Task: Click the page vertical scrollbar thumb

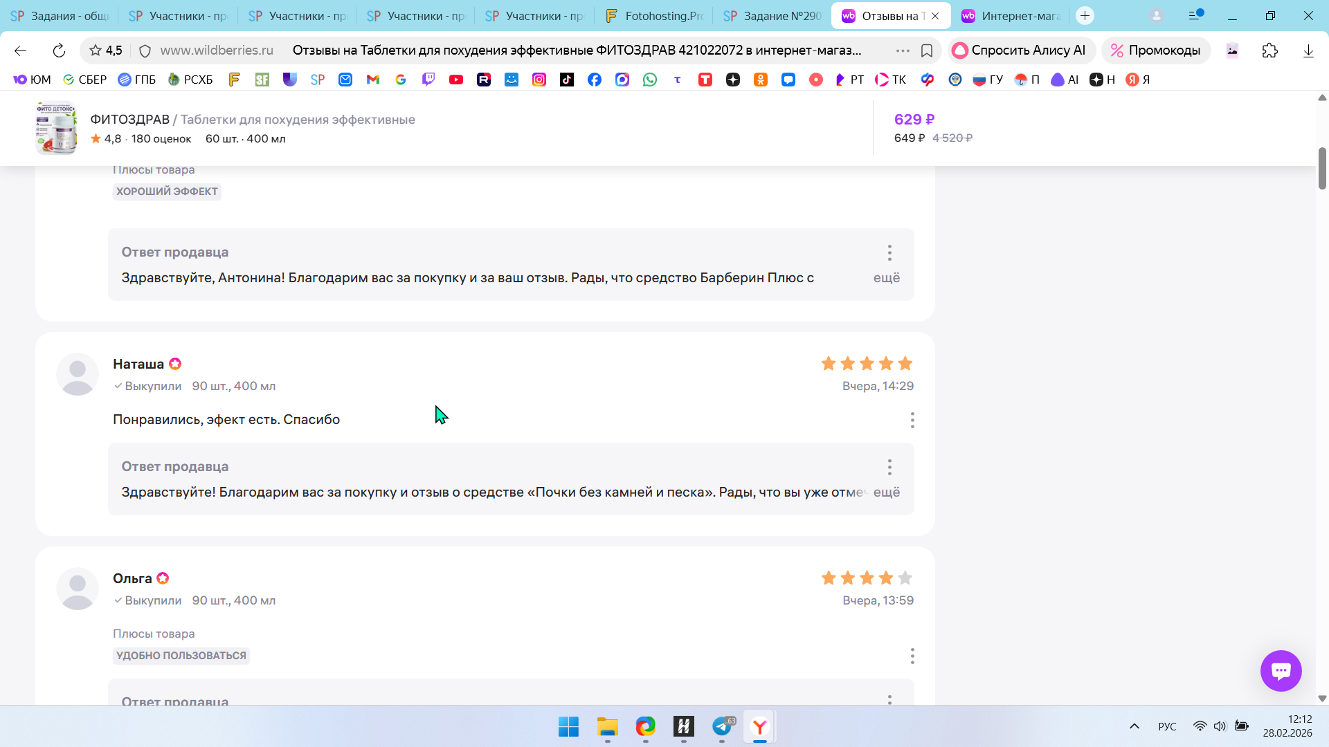Action: (x=1321, y=168)
